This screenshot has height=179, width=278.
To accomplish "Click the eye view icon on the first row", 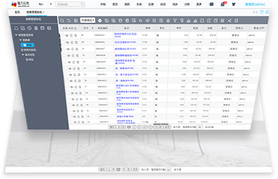I will click(x=67, y=35).
